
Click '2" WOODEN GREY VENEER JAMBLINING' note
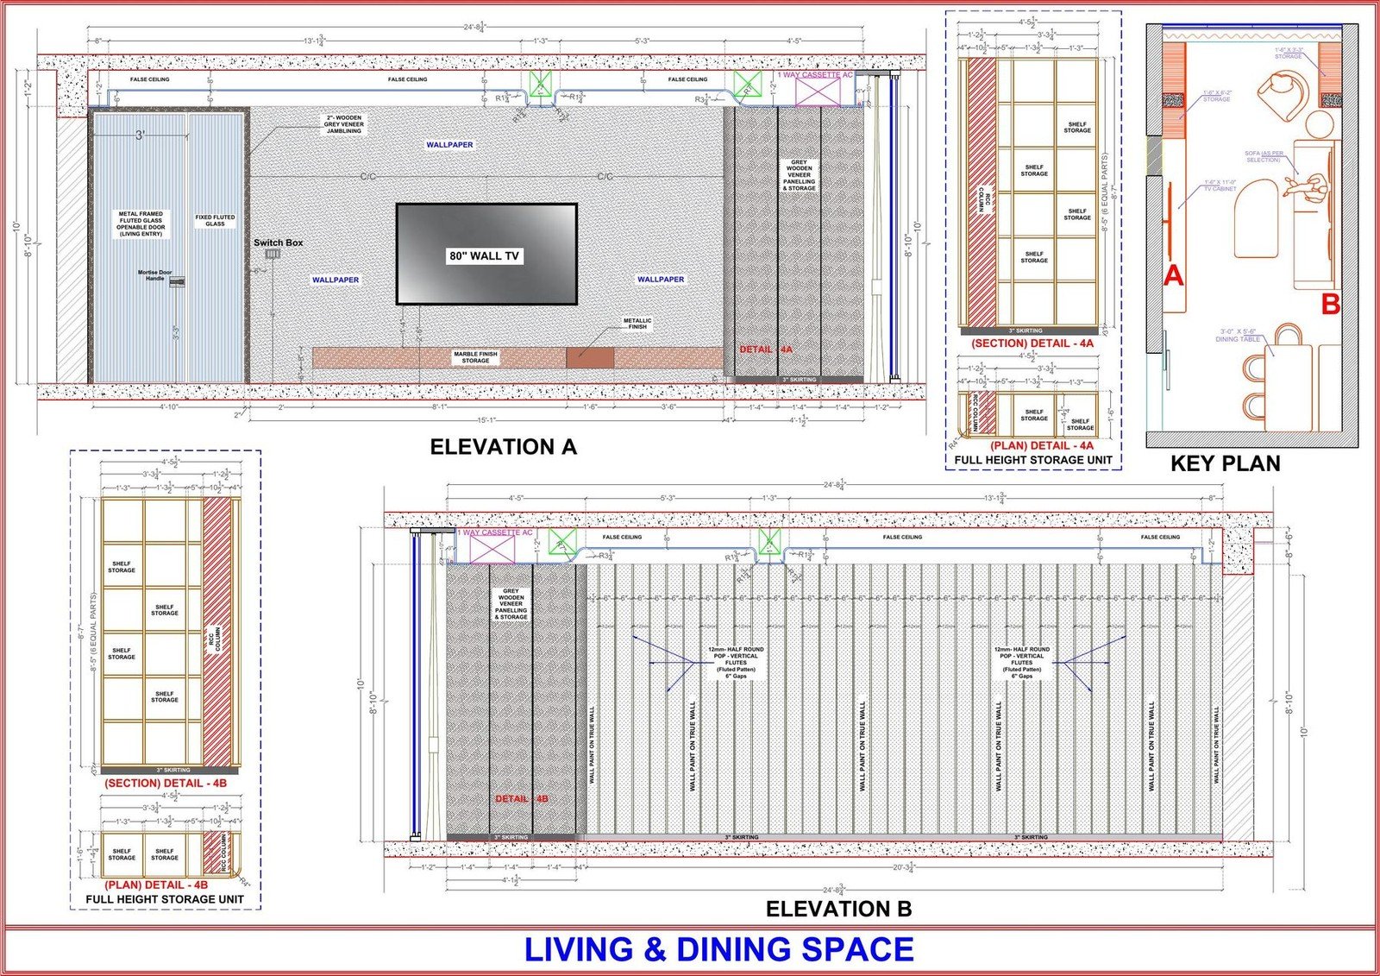coord(343,124)
